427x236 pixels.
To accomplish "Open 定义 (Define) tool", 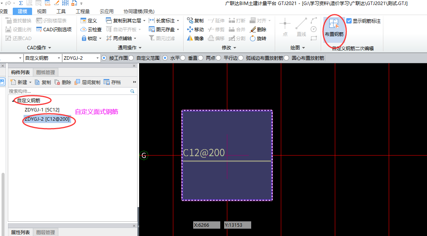I will 89,21.
